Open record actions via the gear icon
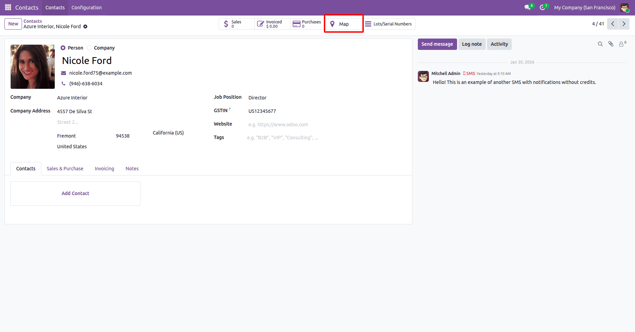635x332 pixels. [85, 26]
